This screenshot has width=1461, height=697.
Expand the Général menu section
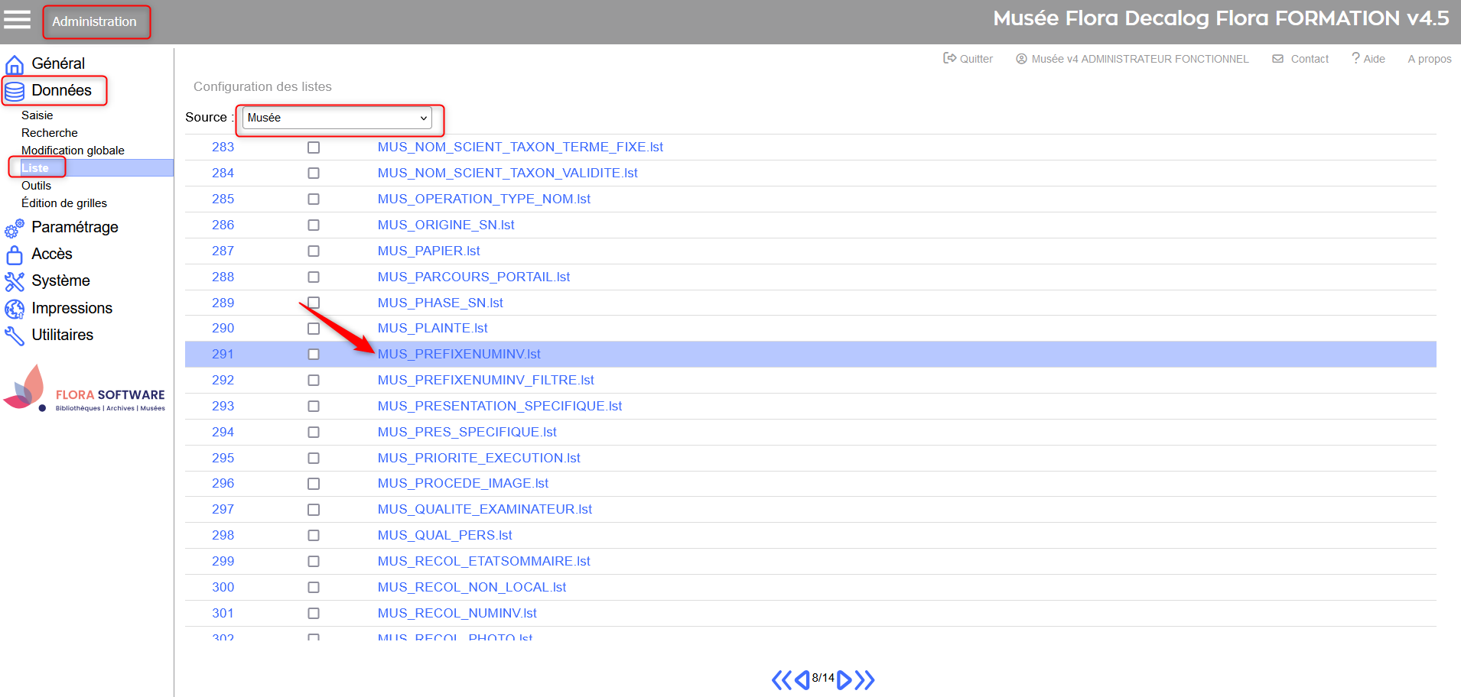[x=58, y=63]
